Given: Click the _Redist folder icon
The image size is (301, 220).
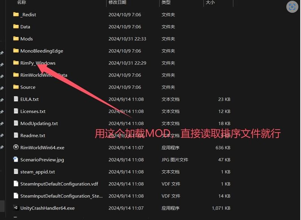Looking at the screenshot, I should pos(16,15).
